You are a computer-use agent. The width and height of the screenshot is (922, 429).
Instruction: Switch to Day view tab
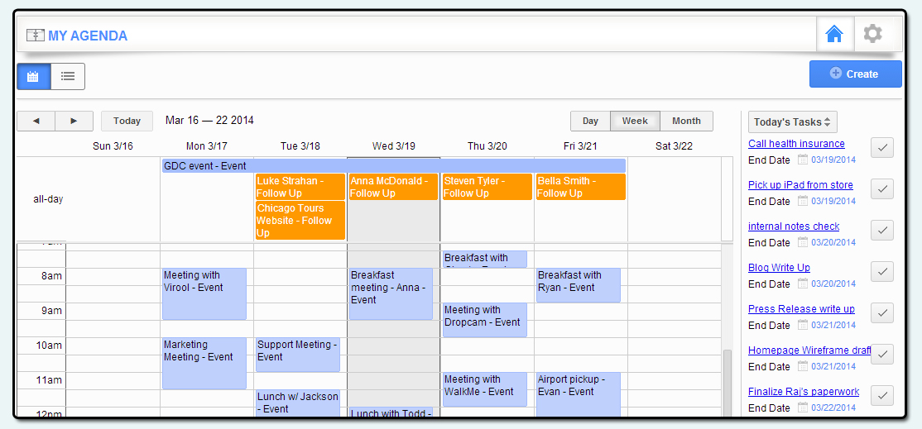(590, 121)
